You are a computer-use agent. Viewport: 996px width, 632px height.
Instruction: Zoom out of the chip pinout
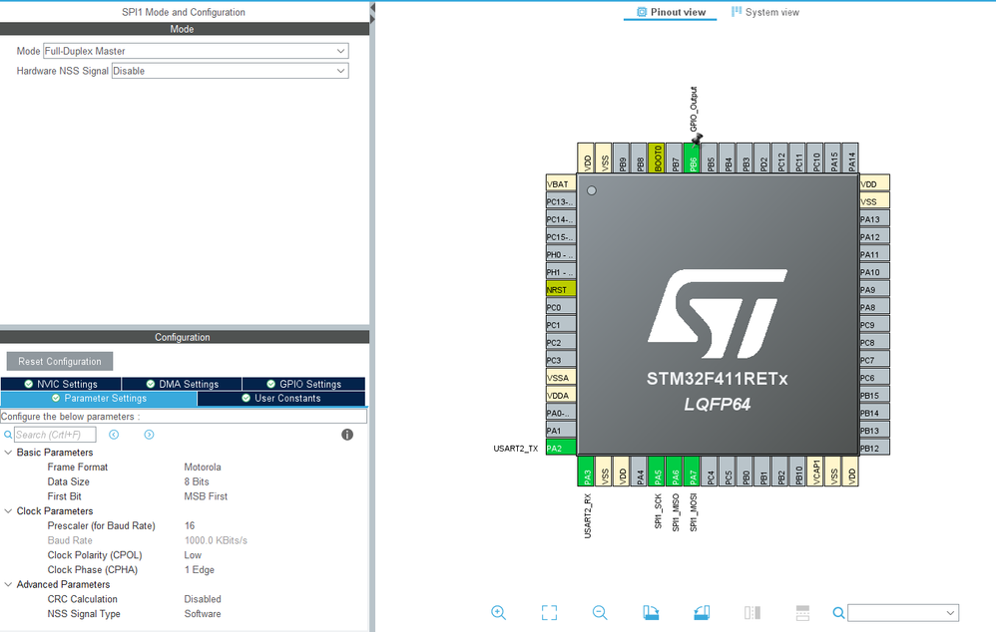(x=600, y=612)
